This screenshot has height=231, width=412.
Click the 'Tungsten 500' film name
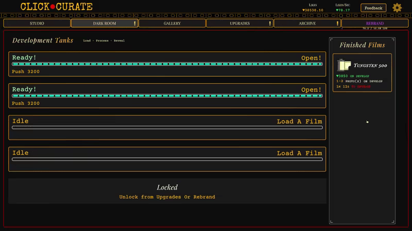point(370,66)
